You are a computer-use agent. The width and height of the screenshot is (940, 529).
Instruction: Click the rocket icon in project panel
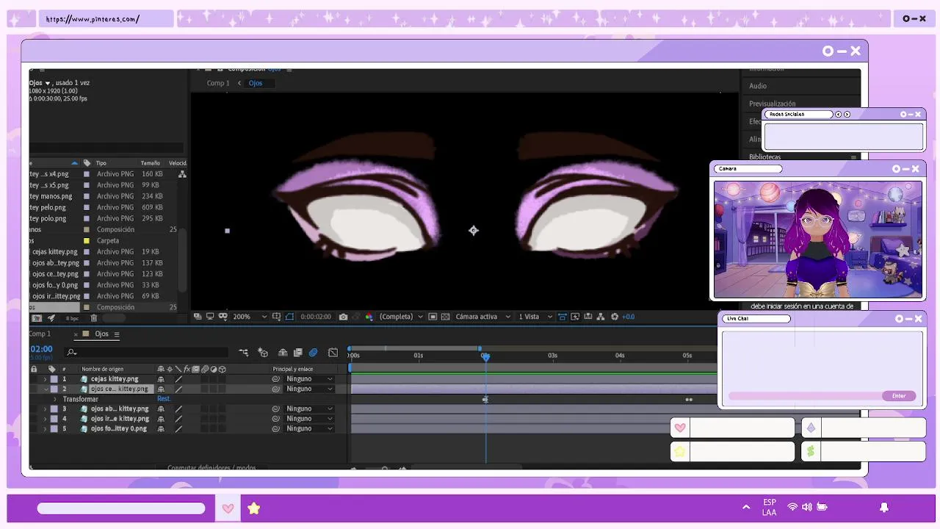click(51, 318)
